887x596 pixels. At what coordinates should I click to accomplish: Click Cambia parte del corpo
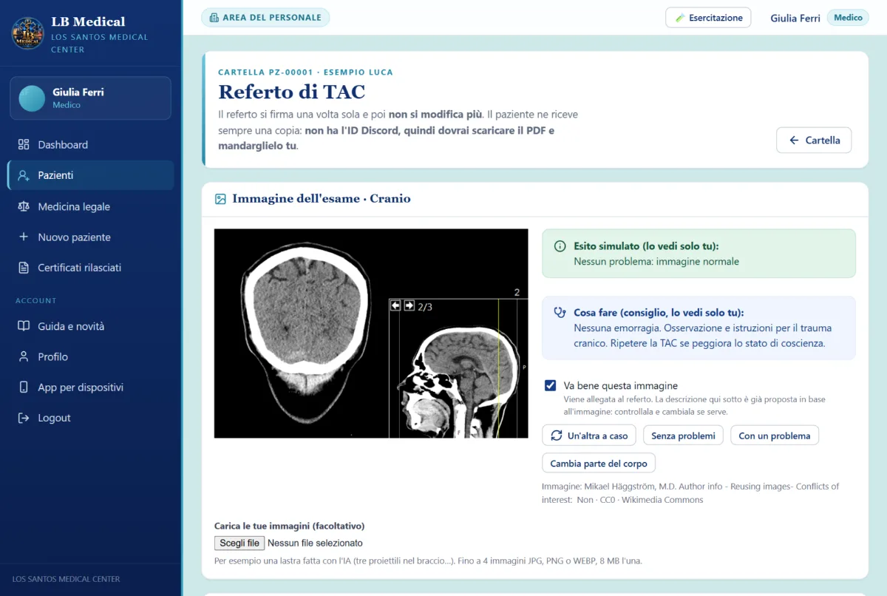pyautogui.click(x=599, y=464)
